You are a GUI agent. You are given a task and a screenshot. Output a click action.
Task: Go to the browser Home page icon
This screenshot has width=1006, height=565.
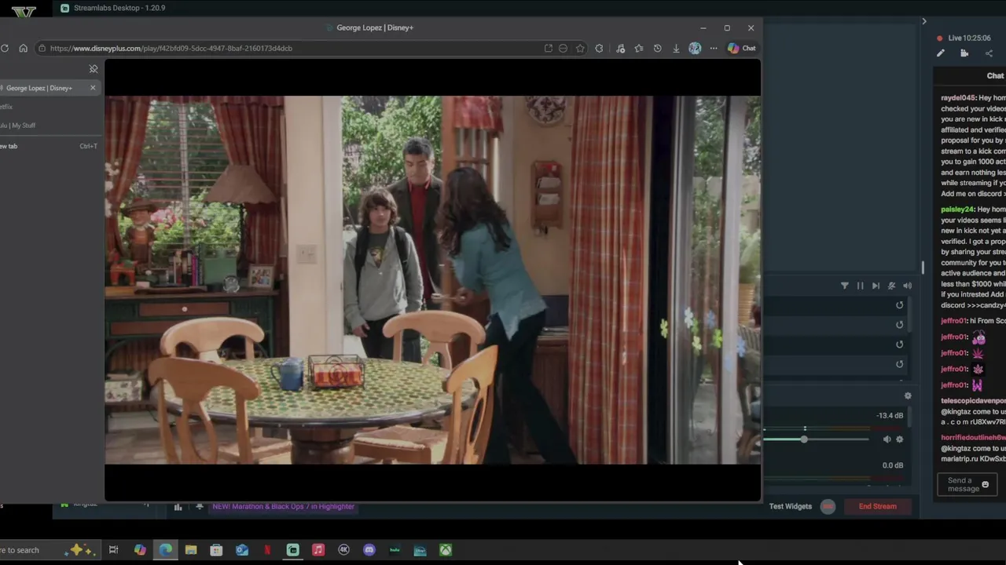coord(23,48)
